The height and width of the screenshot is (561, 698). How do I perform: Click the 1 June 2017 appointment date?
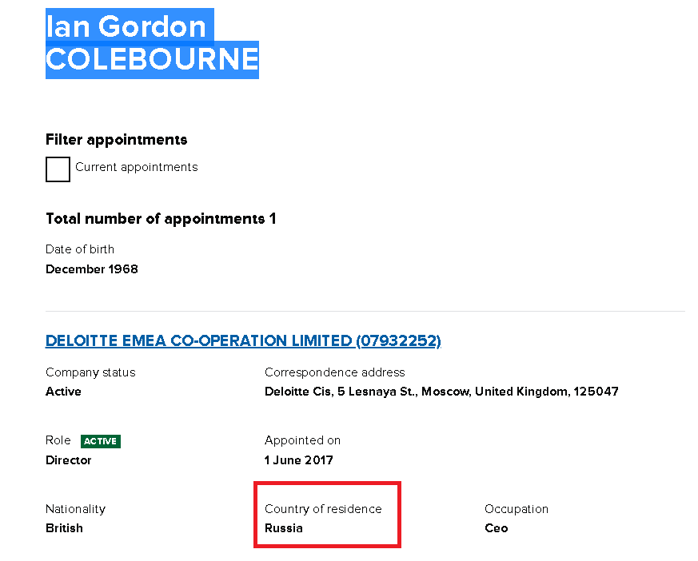(298, 460)
